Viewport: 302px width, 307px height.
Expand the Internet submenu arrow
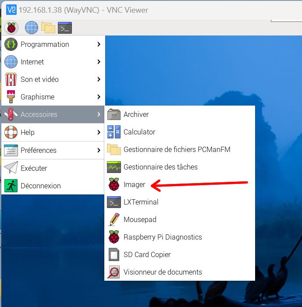tap(99, 62)
